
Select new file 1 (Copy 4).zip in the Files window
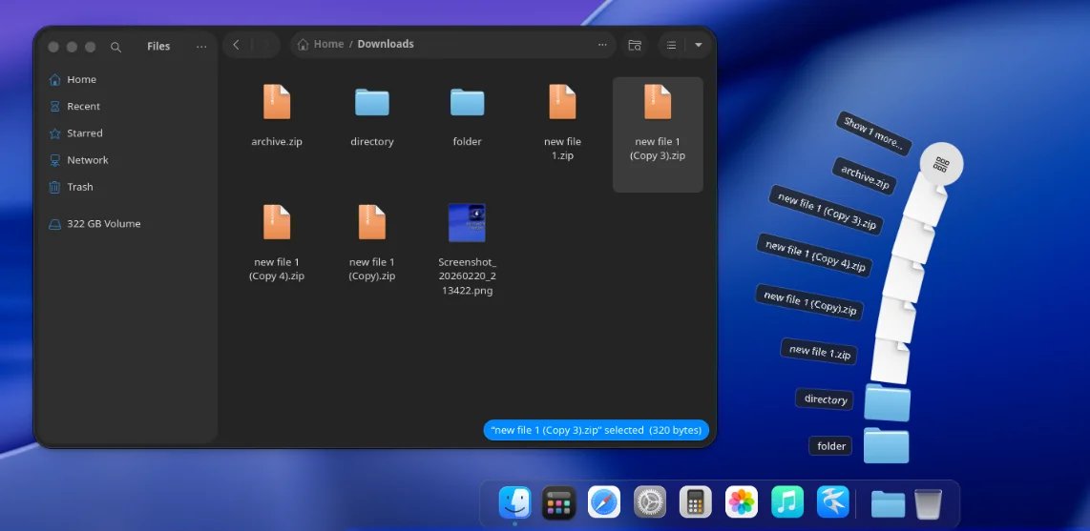[277, 222]
